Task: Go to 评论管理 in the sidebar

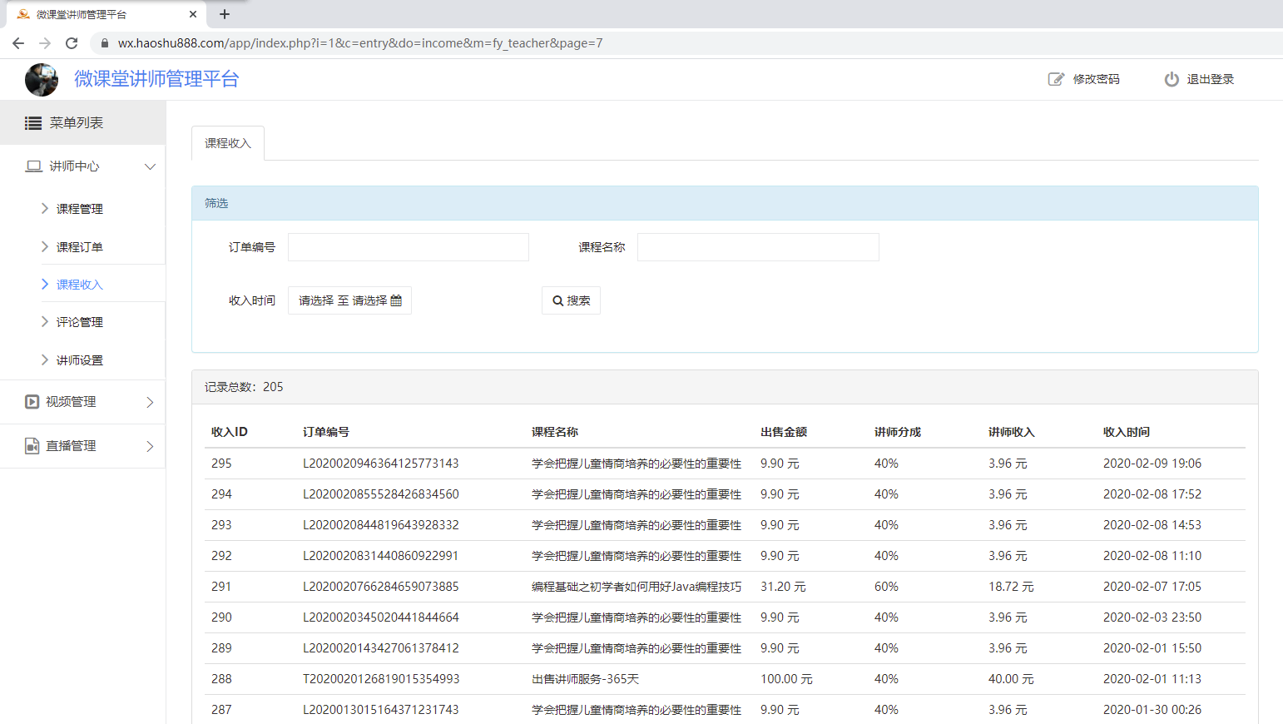Action: 80,322
